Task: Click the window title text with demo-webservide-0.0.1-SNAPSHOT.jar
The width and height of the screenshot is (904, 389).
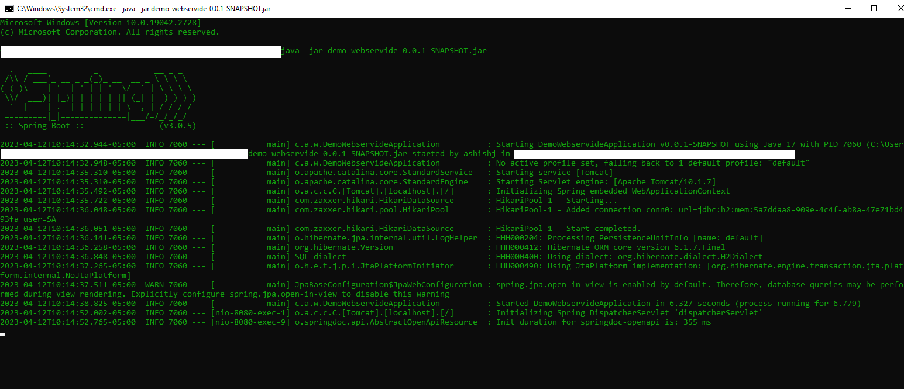Action: (x=144, y=9)
